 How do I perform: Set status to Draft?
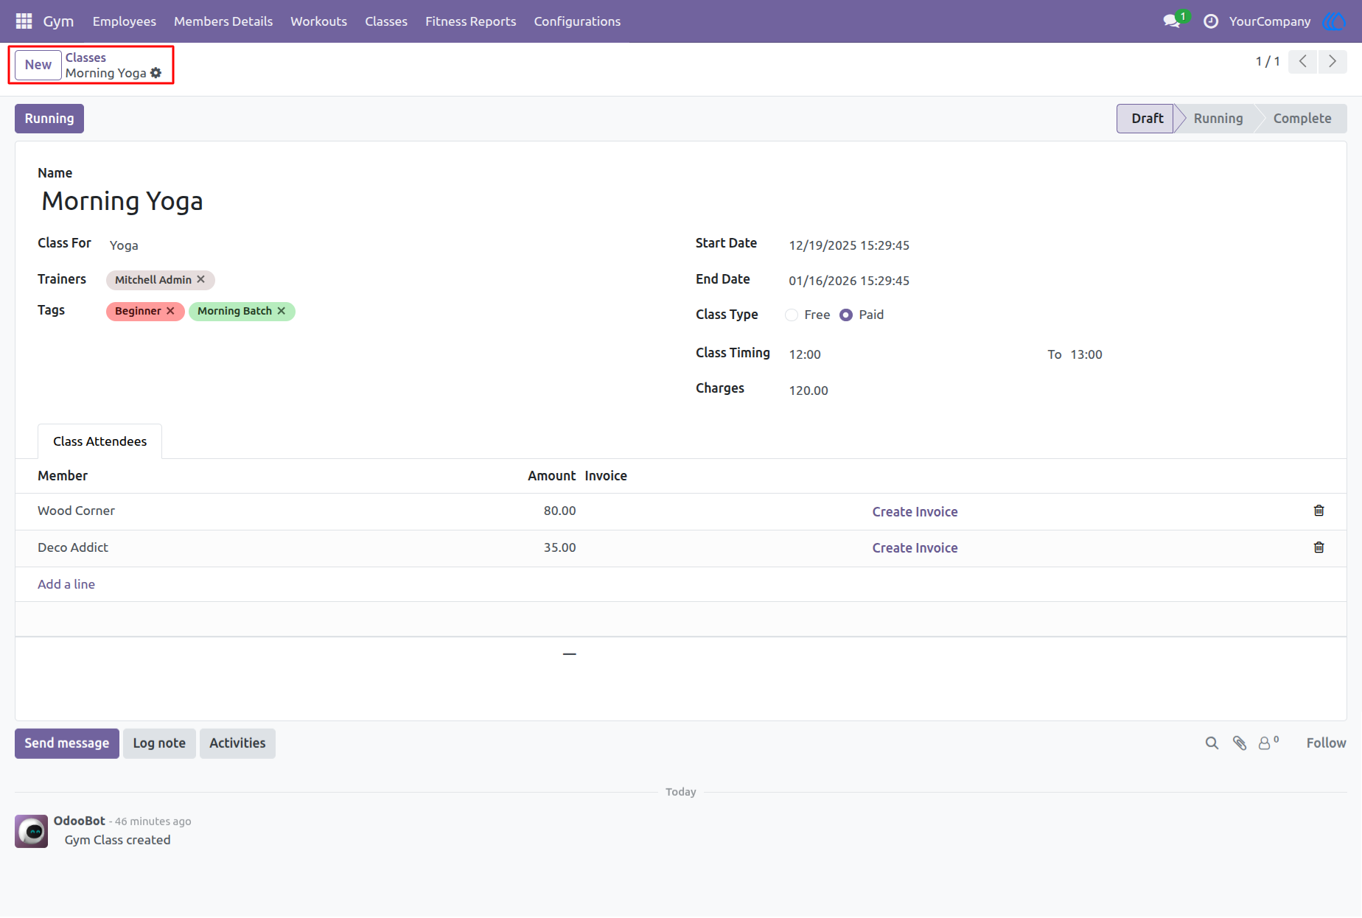[x=1147, y=119]
